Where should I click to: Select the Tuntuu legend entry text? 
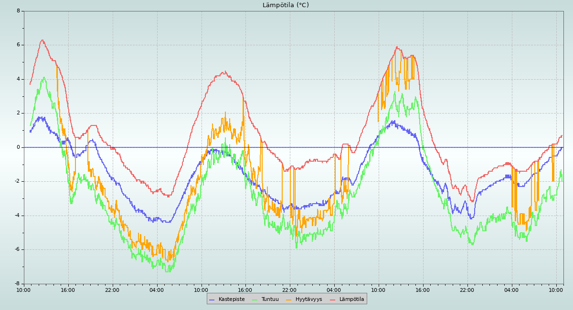270,300
